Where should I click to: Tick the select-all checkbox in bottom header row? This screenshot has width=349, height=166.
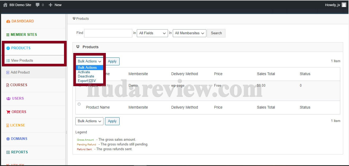pyautogui.click(x=79, y=104)
